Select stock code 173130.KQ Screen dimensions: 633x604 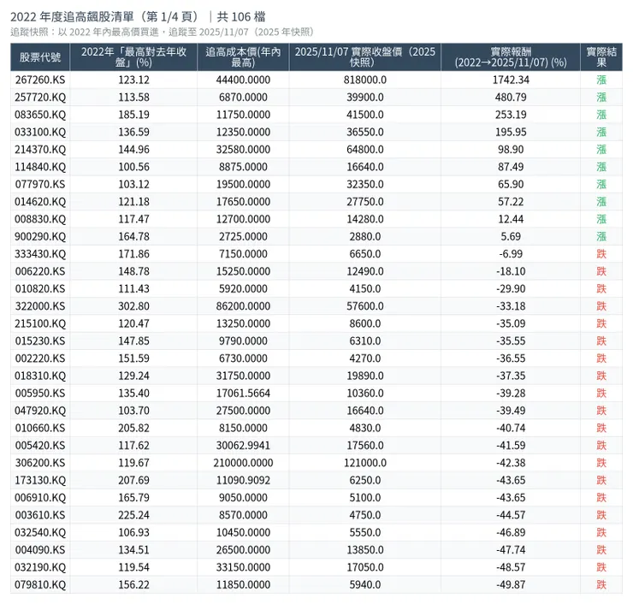pos(40,480)
